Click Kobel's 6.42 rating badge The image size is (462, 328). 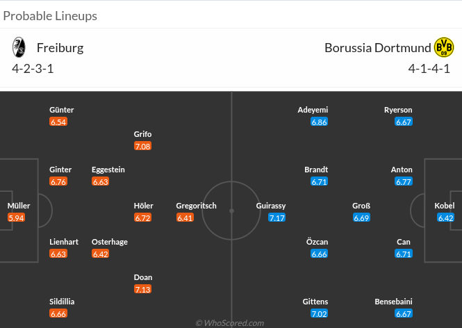(x=445, y=218)
